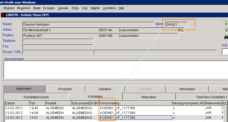Click the Tijd column header
This screenshot has width=228, height=122.
(x=37, y=103)
